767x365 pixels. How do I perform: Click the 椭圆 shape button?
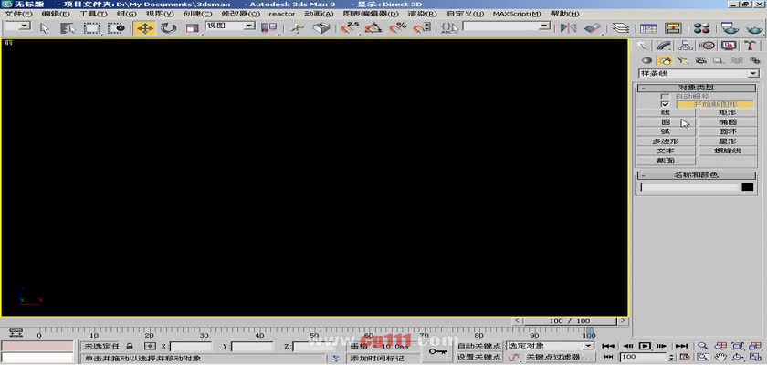728,122
